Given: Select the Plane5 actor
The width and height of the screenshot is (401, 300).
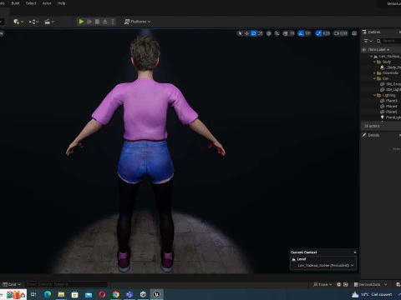Looking at the screenshot, I should [388, 112].
